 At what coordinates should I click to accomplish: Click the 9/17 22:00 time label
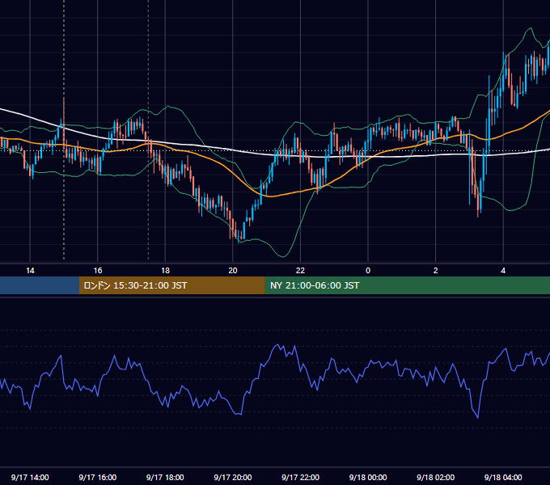point(300,477)
